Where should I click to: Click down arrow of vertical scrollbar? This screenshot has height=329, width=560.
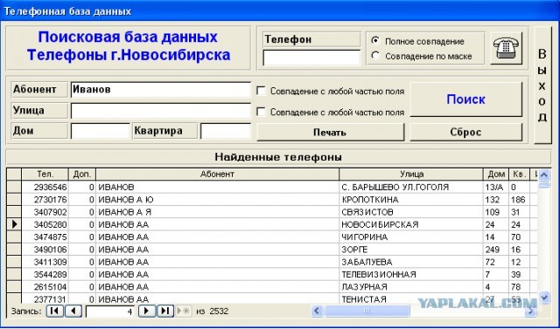click(x=544, y=297)
